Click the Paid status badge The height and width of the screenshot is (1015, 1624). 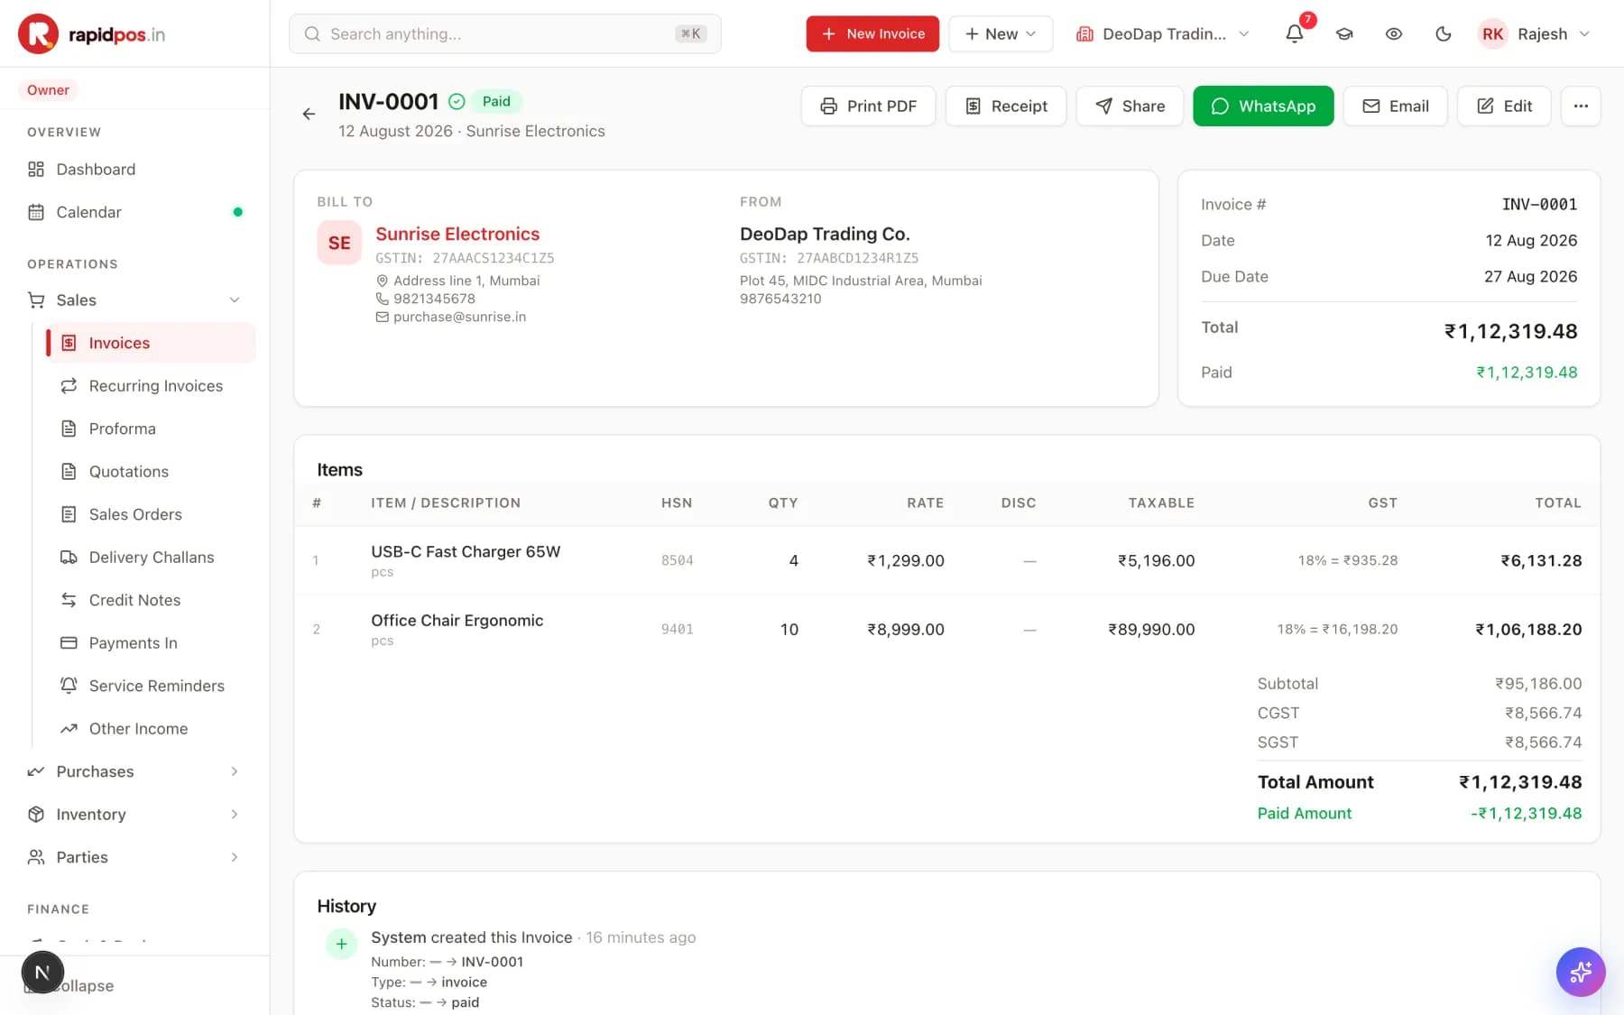click(x=496, y=101)
